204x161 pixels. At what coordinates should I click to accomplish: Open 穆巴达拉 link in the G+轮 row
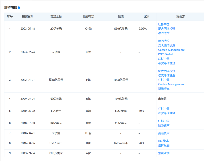point(164,33)
